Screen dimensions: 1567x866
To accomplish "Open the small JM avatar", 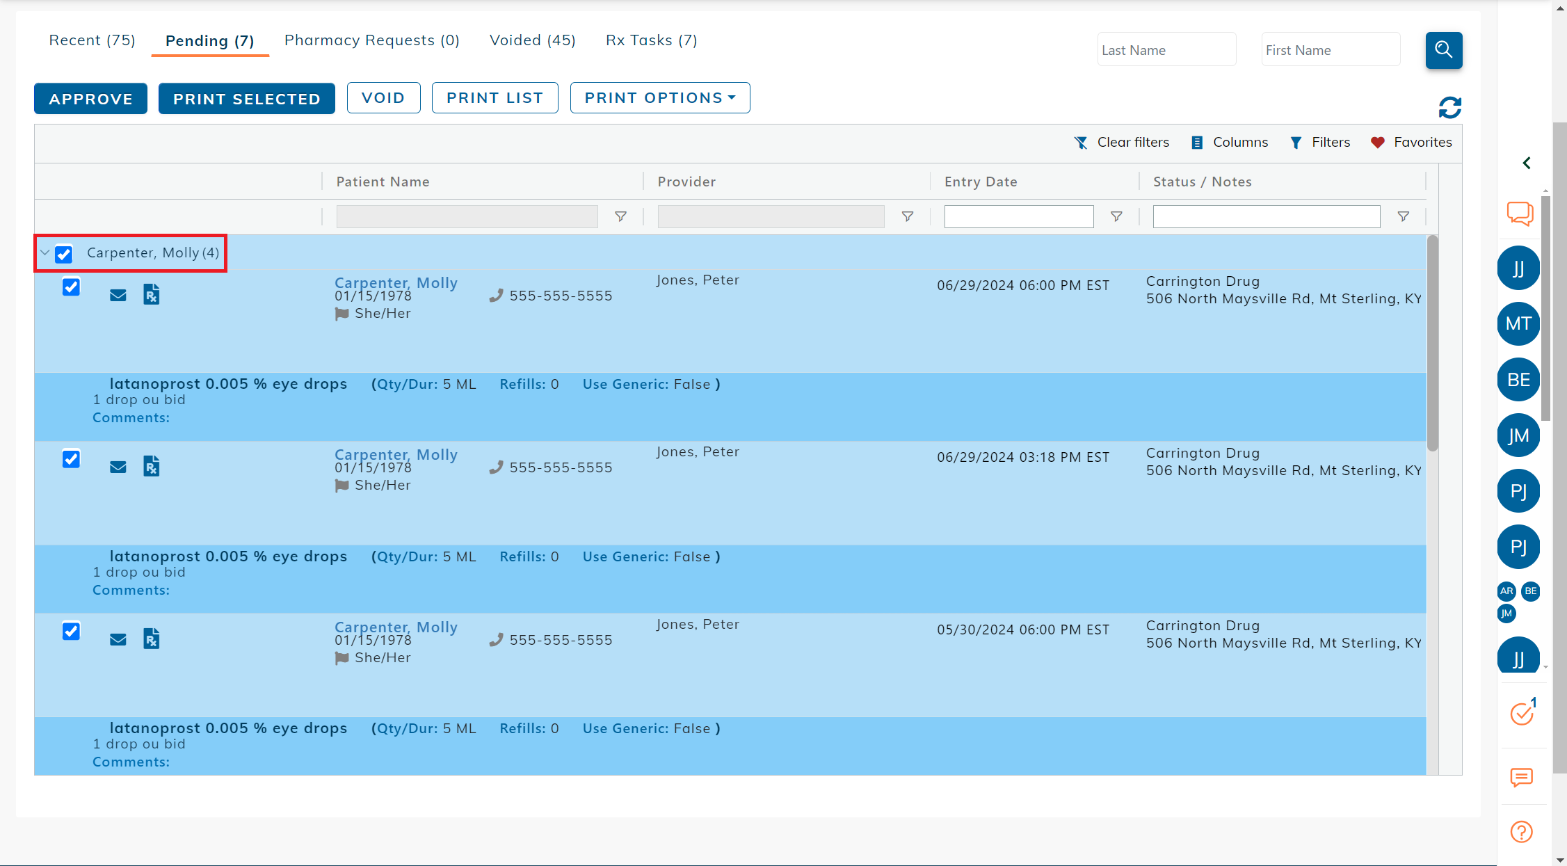I will [x=1506, y=614].
